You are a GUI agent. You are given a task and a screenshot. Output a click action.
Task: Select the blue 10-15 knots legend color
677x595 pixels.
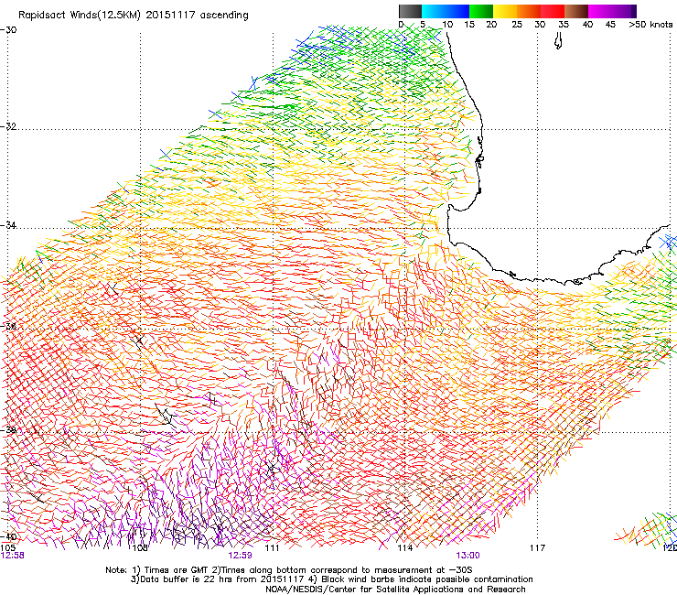tap(457, 11)
